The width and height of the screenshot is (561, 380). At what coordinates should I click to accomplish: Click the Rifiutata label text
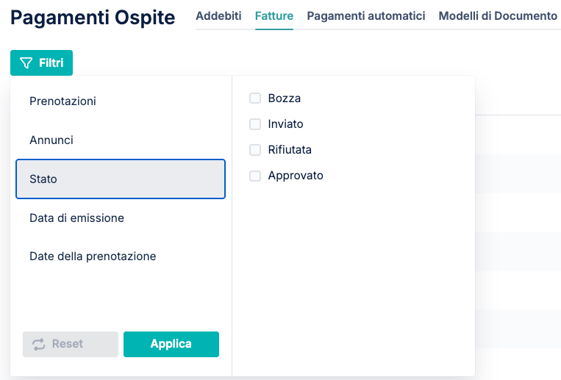pyautogui.click(x=290, y=149)
